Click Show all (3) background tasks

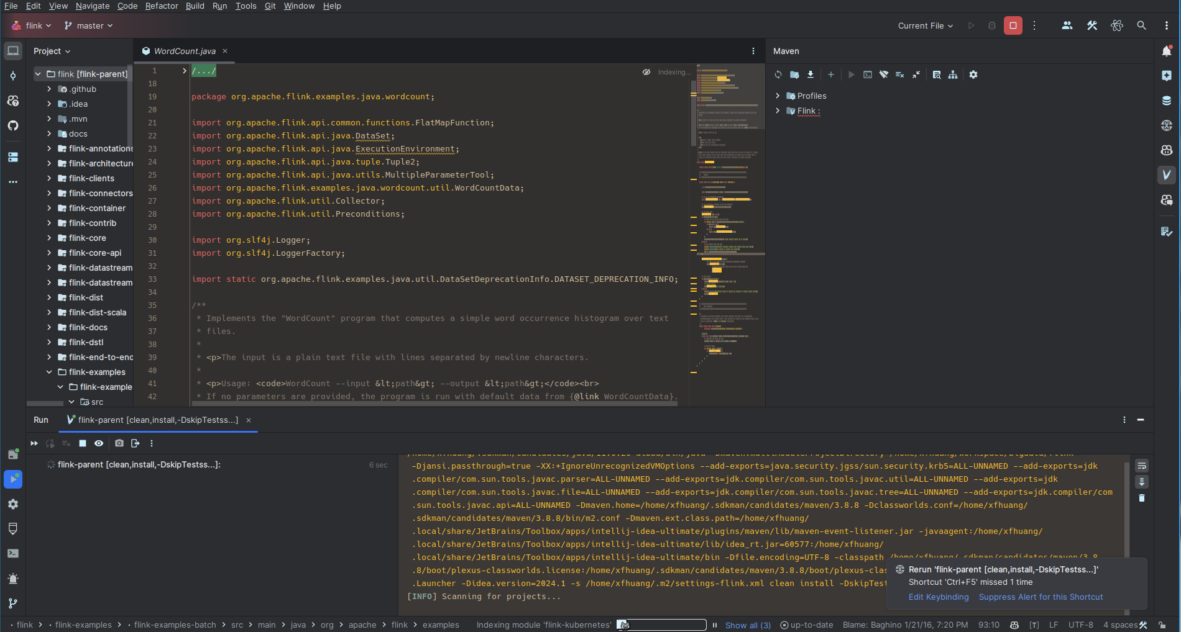pos(748,625)
